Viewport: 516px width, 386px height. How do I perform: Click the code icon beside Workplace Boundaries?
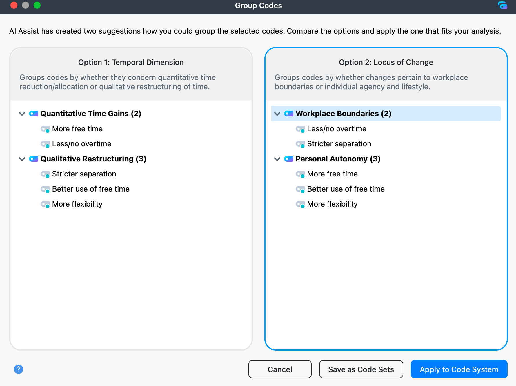pyautogui.click(x=289, y=114)
